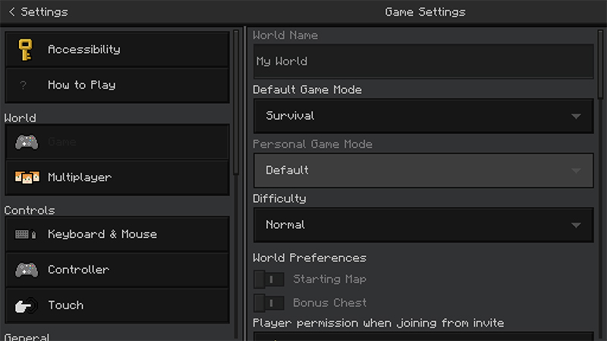Toggle the Starting Map switch
607x341 pixels.
(x=269, y=280)
